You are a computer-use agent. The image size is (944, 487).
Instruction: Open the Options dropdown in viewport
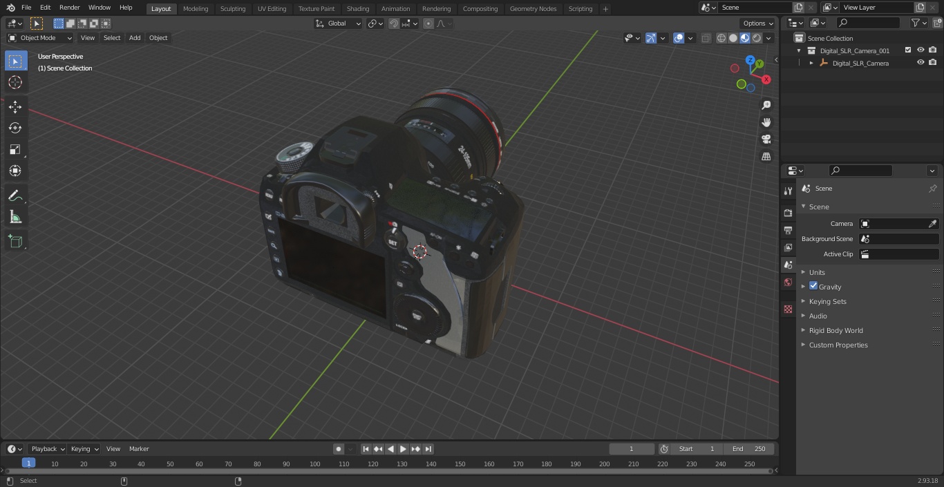click(x=758, y=23)
